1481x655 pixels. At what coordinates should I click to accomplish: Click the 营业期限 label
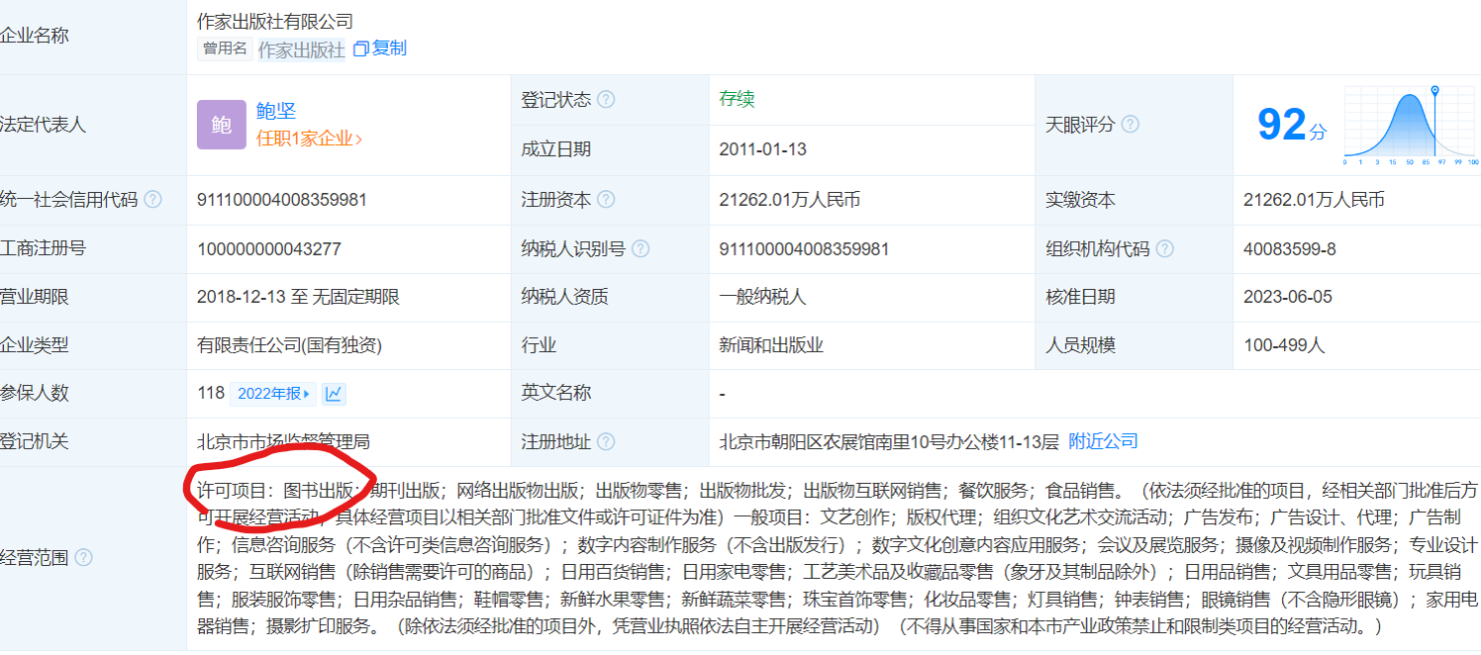tap(34, 297)
